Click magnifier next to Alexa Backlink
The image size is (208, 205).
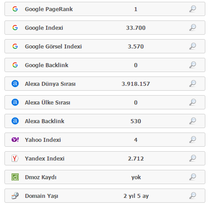click(192, 121)
